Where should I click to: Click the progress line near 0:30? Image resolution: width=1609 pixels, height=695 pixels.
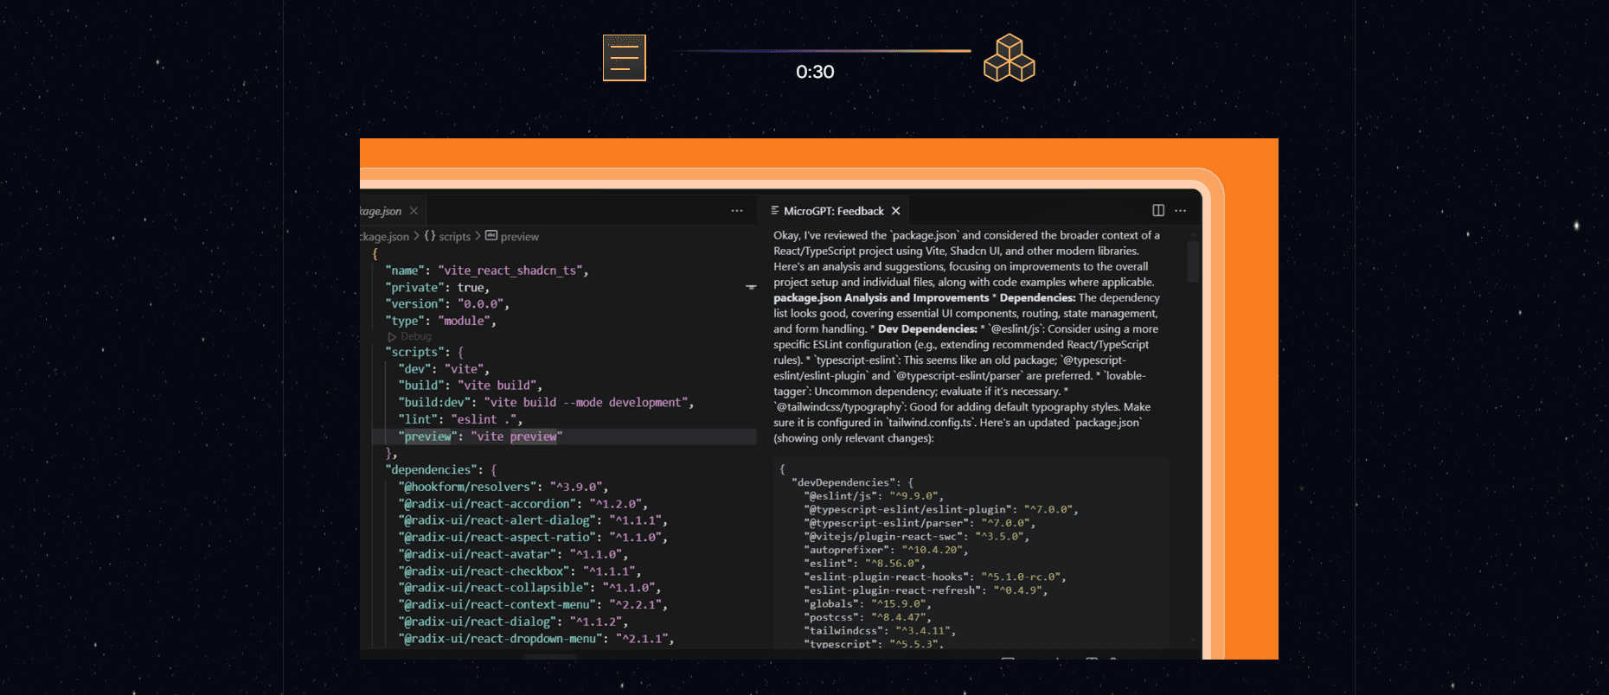821,51
